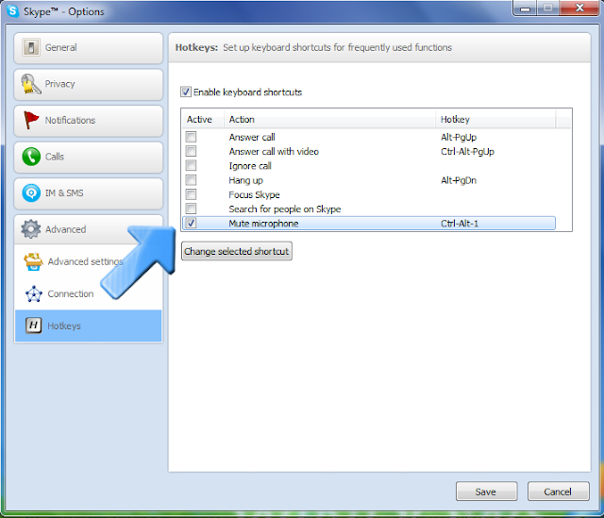Save the options
The image size is (604, 518).
pyautogui.click(x=487, y=492)
